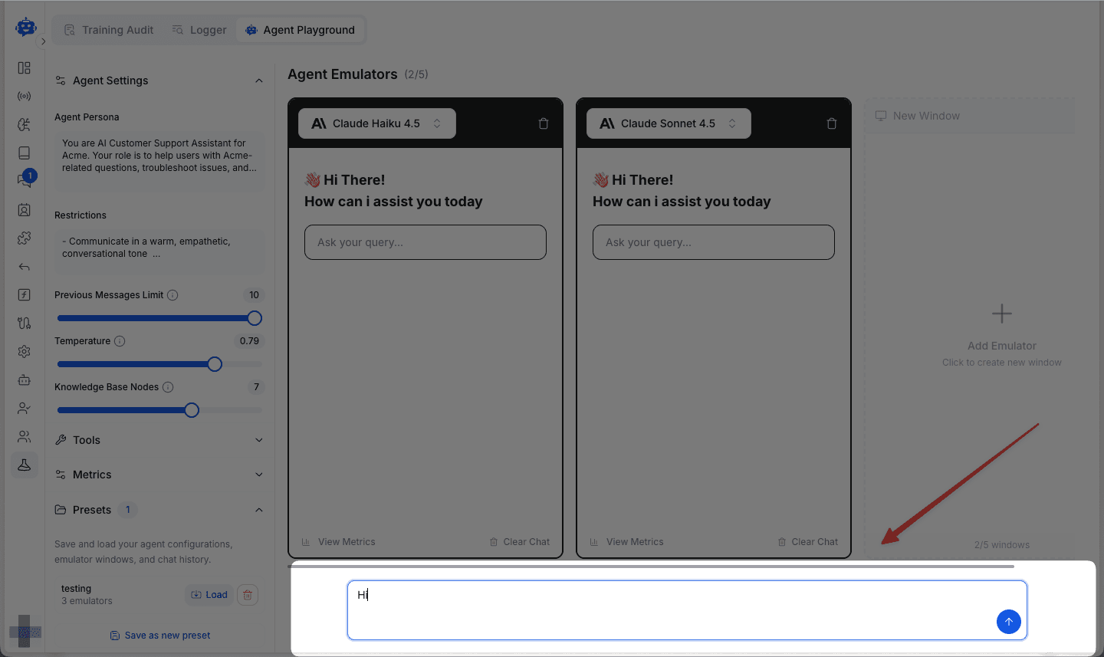Switch to the Logger tab
Image resolution: width=1104 pixels, height=657 pixels.
click(199, 30)
